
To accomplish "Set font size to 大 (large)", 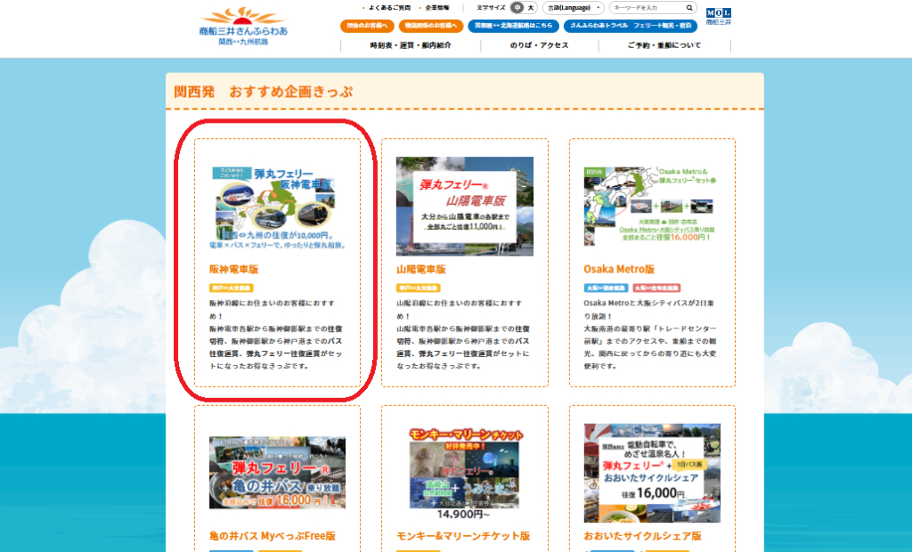I will click(531, 8).
